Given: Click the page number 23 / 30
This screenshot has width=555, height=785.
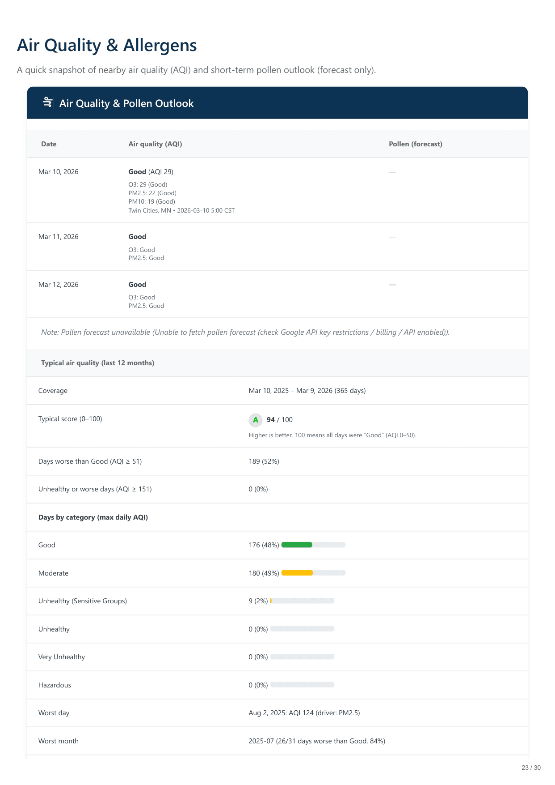Looking at the screenshot, I should tap(531, 768).
